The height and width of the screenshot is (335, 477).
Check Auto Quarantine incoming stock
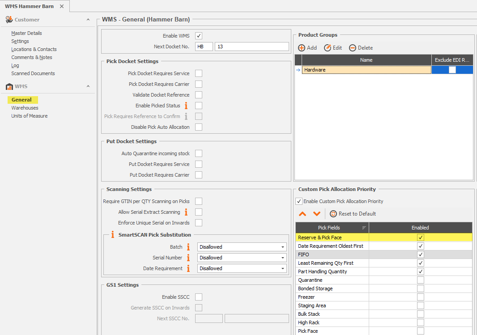point(199,153)
